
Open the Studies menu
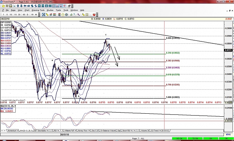point(50,10)
